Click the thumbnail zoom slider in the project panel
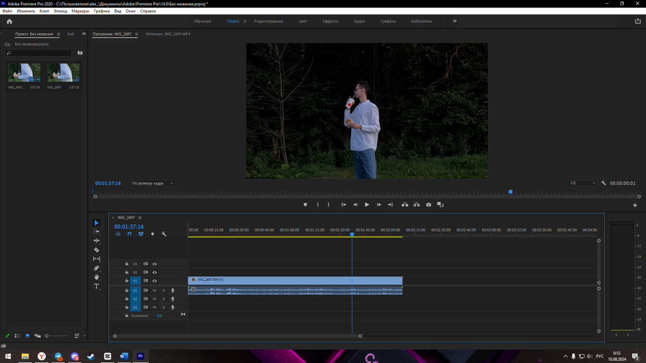Screen dimensions: 646x363 point(47,336)
